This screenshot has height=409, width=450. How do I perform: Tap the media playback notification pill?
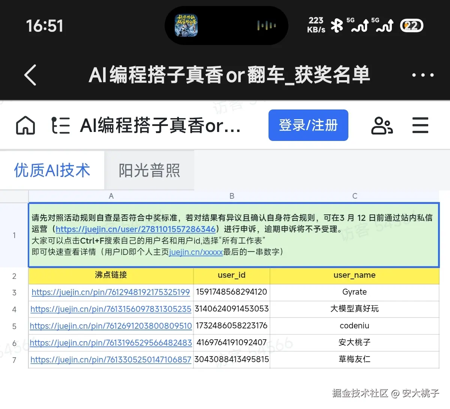click(x=226, y=25)
